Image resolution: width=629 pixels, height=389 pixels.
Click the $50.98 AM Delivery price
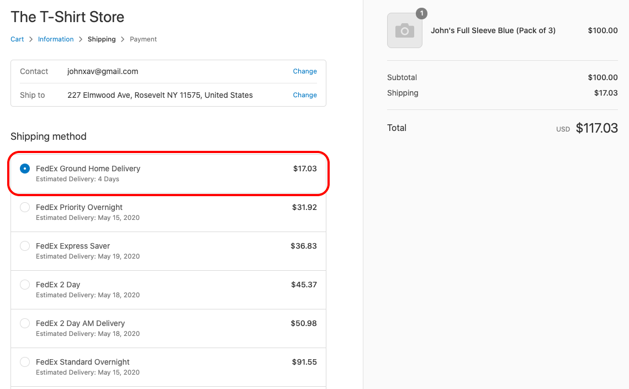(304, 323)
